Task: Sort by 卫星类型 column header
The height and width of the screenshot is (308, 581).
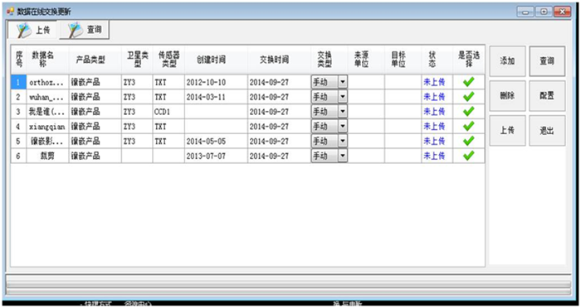Action: 137,60
